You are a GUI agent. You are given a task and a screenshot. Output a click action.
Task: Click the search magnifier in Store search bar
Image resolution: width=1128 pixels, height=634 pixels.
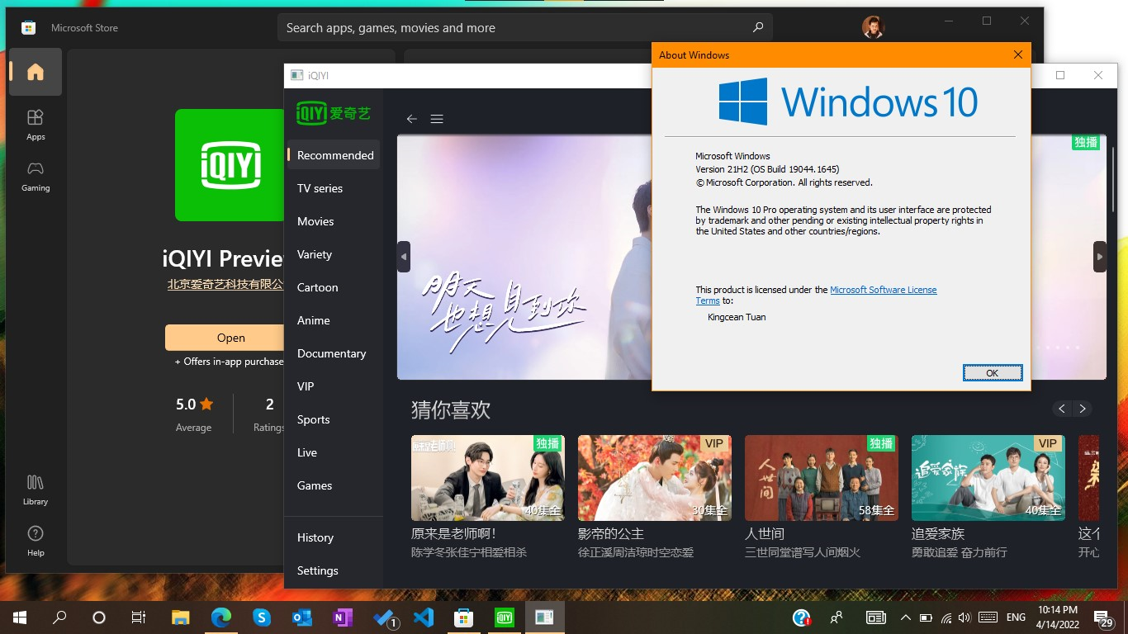756,27
